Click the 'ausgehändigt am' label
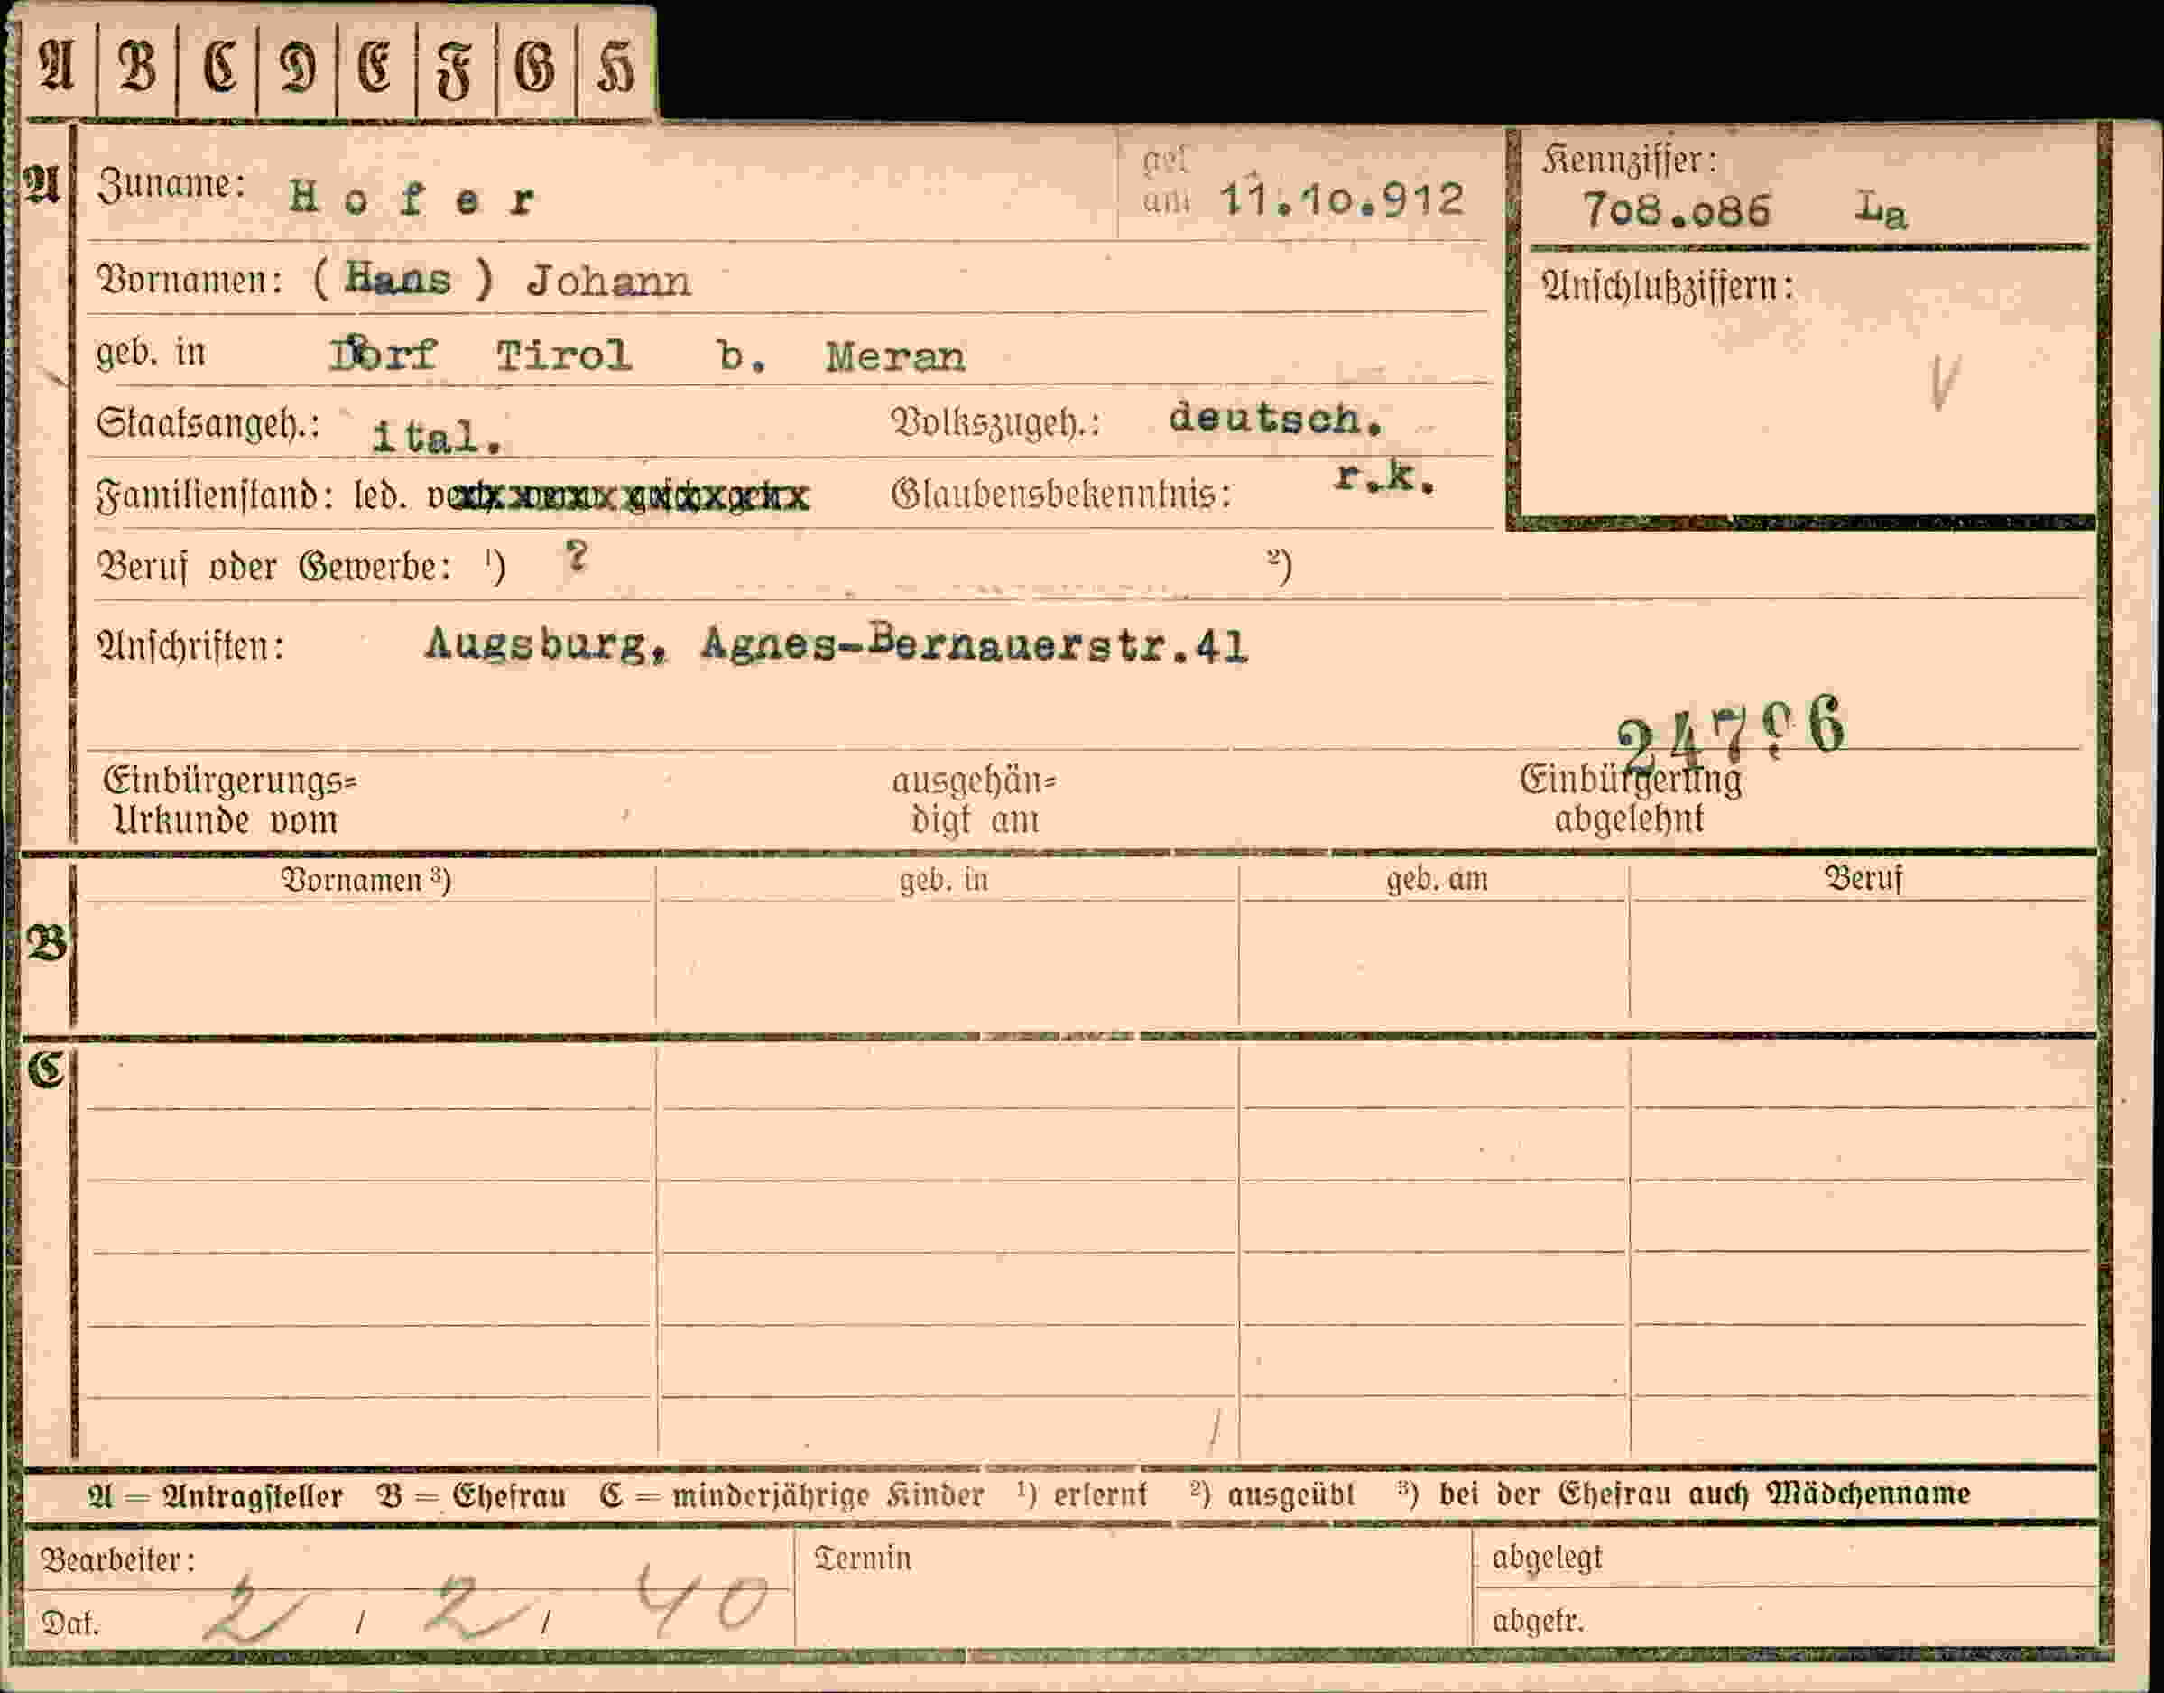Screen dimensions: 2164x1693 tap(975, 800)
